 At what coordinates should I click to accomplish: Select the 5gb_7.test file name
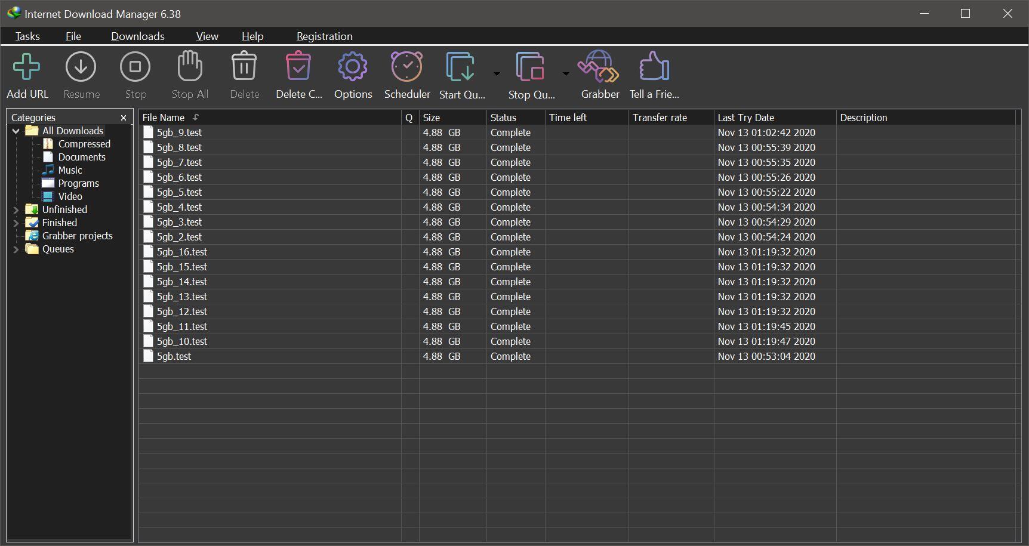(179, 162)
